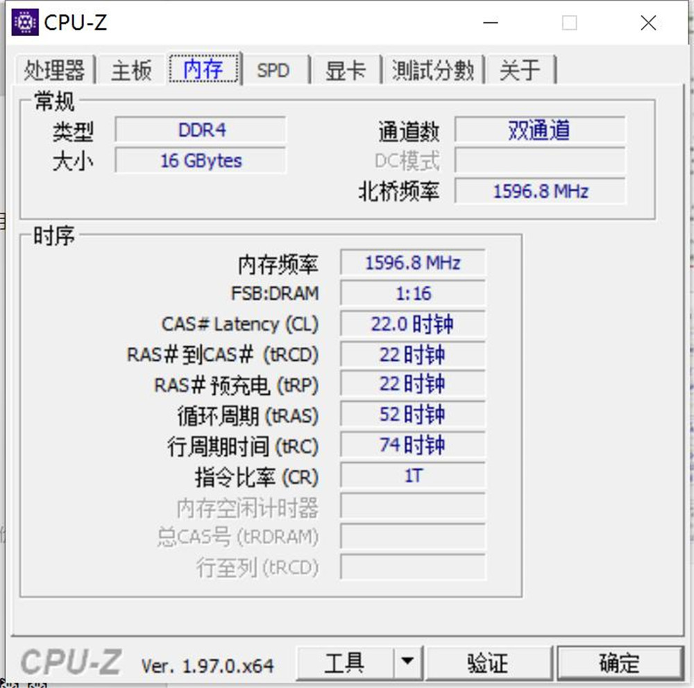Switch to the 主板 tab
The width and height of the screenshot is (694, 688).
pos(131,70)
